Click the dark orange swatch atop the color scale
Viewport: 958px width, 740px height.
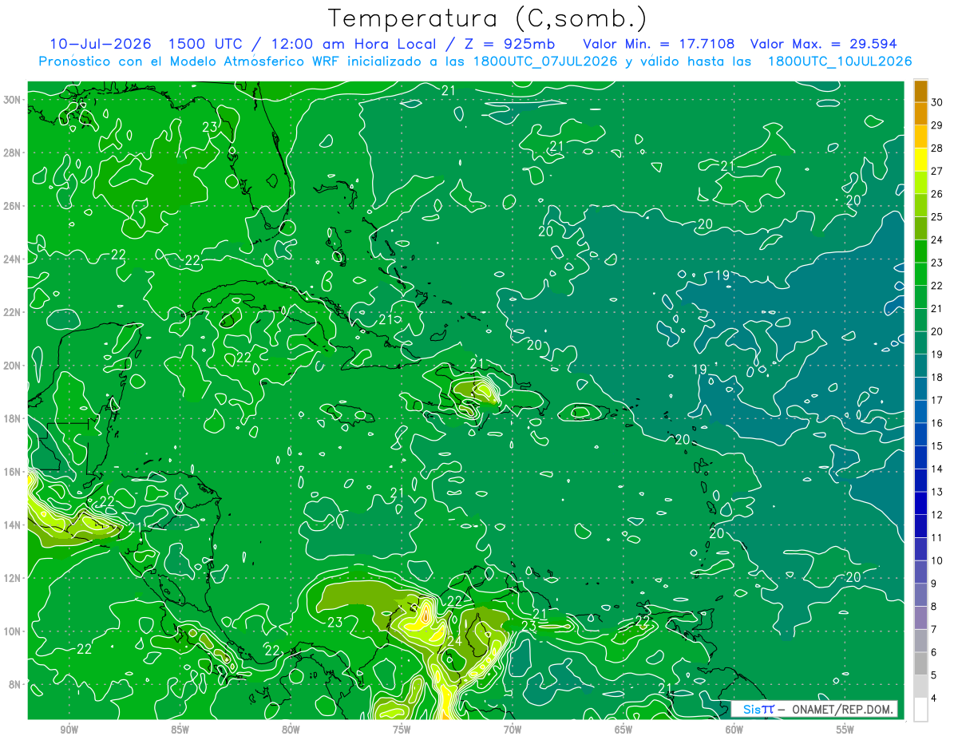(920, 91)
